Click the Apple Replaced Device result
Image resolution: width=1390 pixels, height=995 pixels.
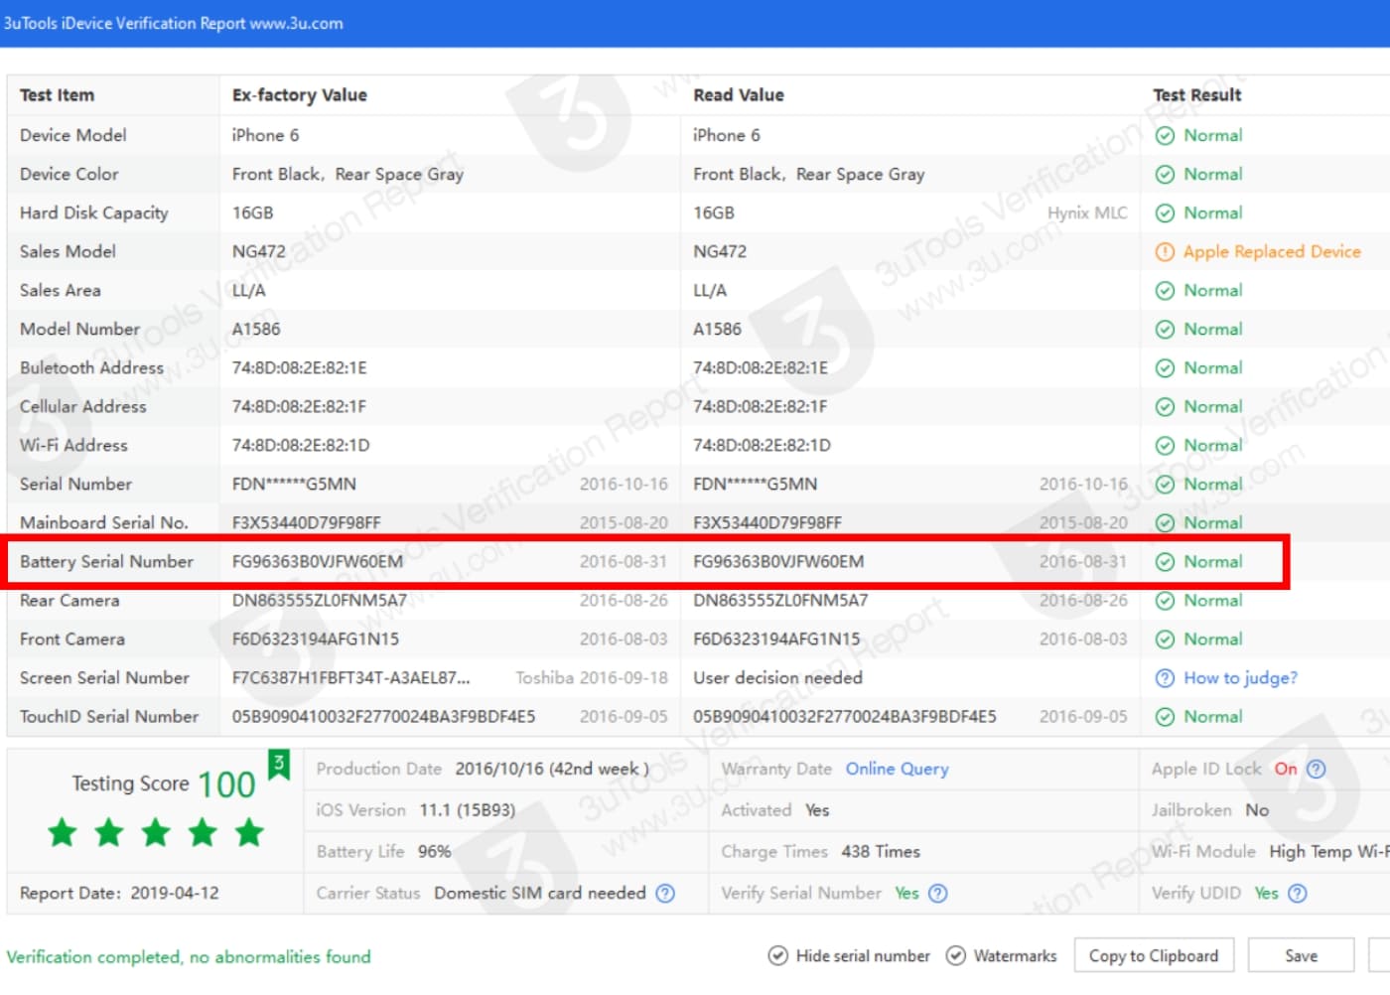[1271, 252]
